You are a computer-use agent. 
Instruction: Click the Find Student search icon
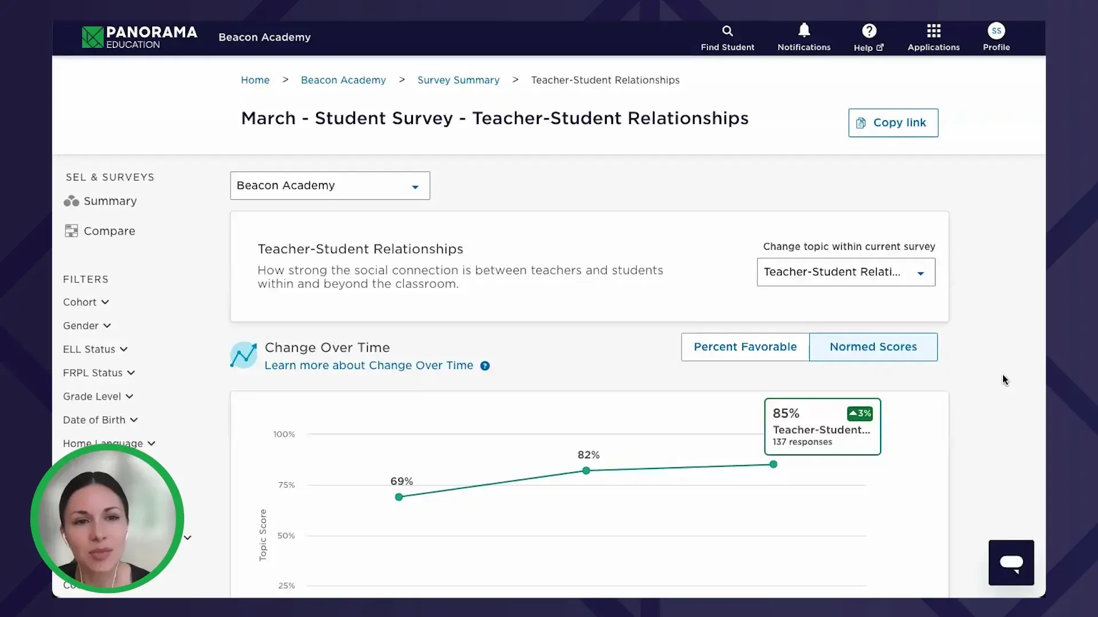[x=727, y=31]
